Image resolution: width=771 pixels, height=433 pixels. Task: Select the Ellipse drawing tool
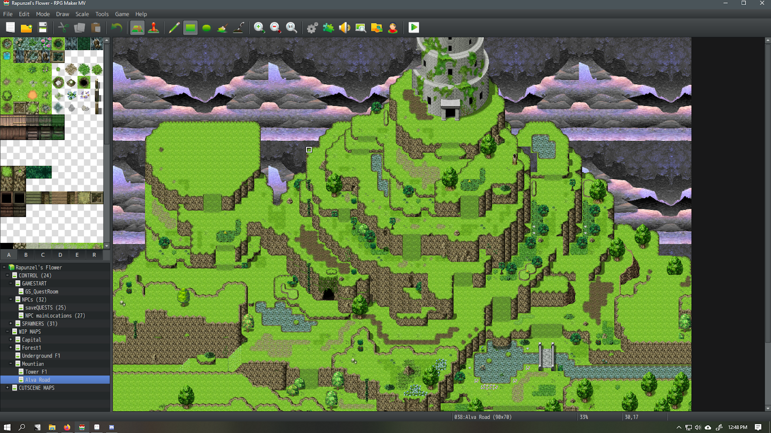[206, 27]
